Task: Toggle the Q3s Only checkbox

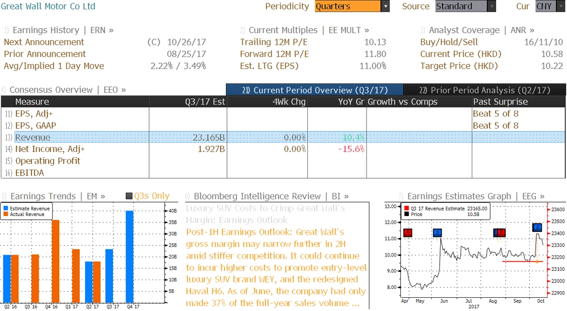Action: click(128, 196)
